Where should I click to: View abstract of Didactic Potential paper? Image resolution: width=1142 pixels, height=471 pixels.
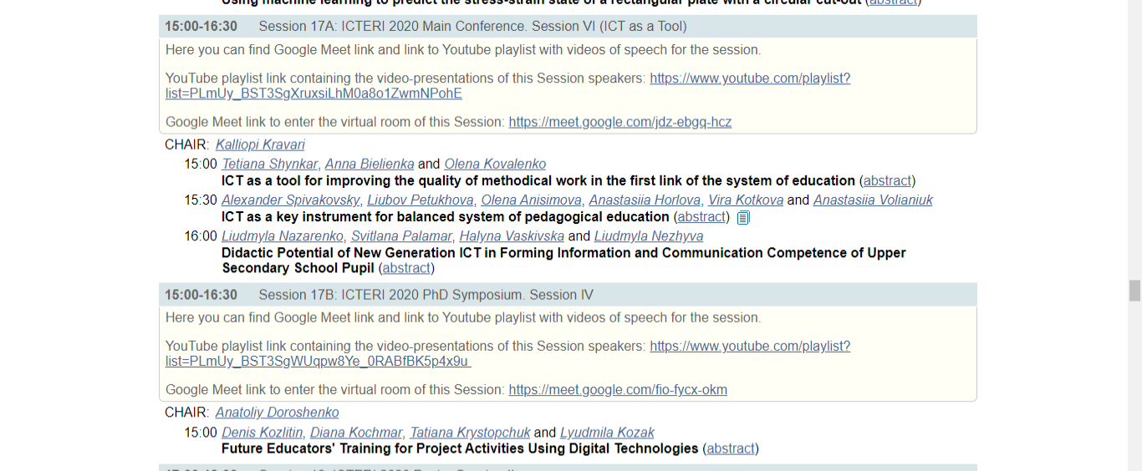click(x=406, y=268)
